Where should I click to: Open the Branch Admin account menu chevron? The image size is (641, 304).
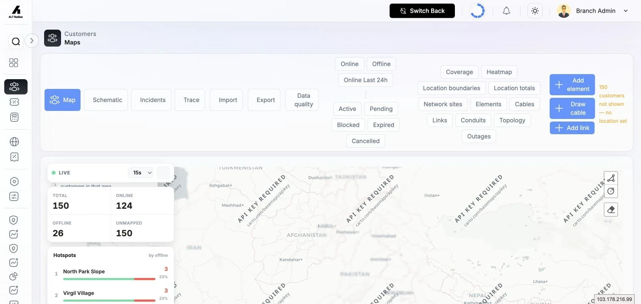pyautogui.click(x=626, y=11)
